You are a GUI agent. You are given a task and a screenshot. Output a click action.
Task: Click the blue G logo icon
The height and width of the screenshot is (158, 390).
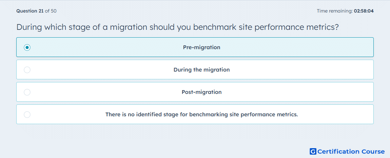pos(313,151)
